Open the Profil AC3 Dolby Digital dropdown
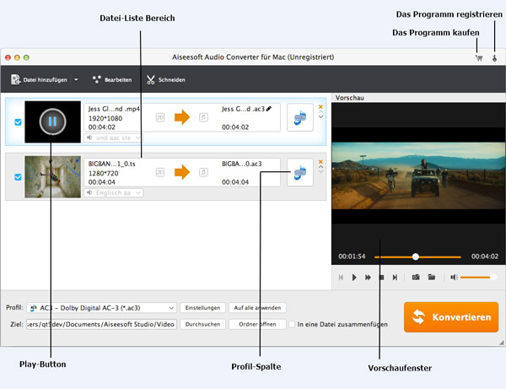The image size is (506, 389). [102, 308]
